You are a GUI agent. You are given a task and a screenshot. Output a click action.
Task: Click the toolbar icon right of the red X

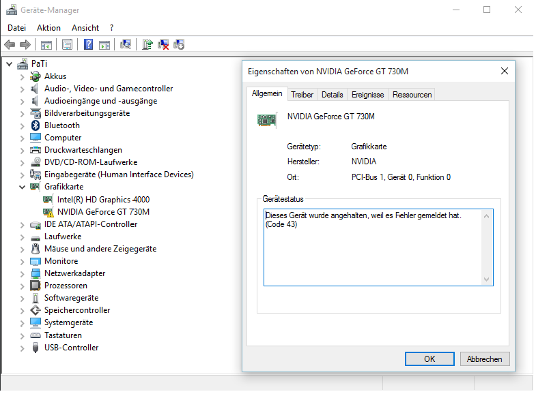(x=179, y=45)
